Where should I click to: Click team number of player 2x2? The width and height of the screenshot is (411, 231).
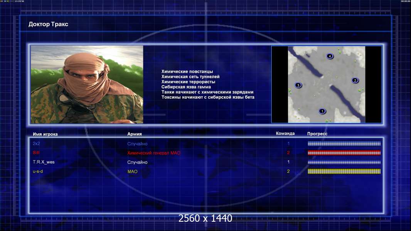(x=288, y=143)
